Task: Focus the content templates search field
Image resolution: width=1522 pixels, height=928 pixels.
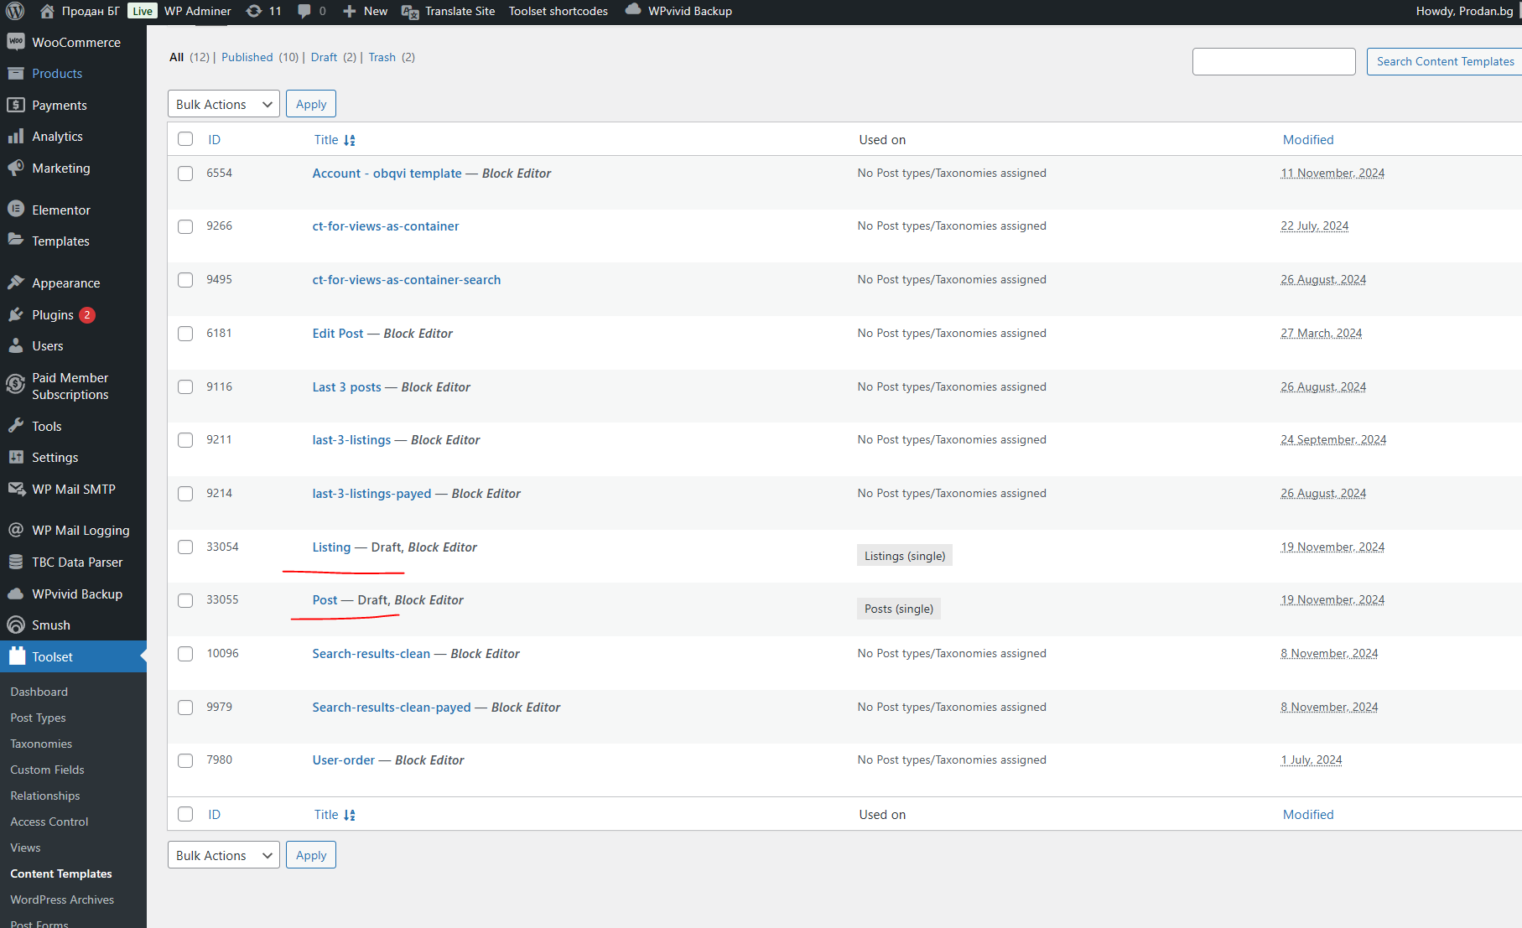Action: pyautogui.click(x=1274, y=61)
